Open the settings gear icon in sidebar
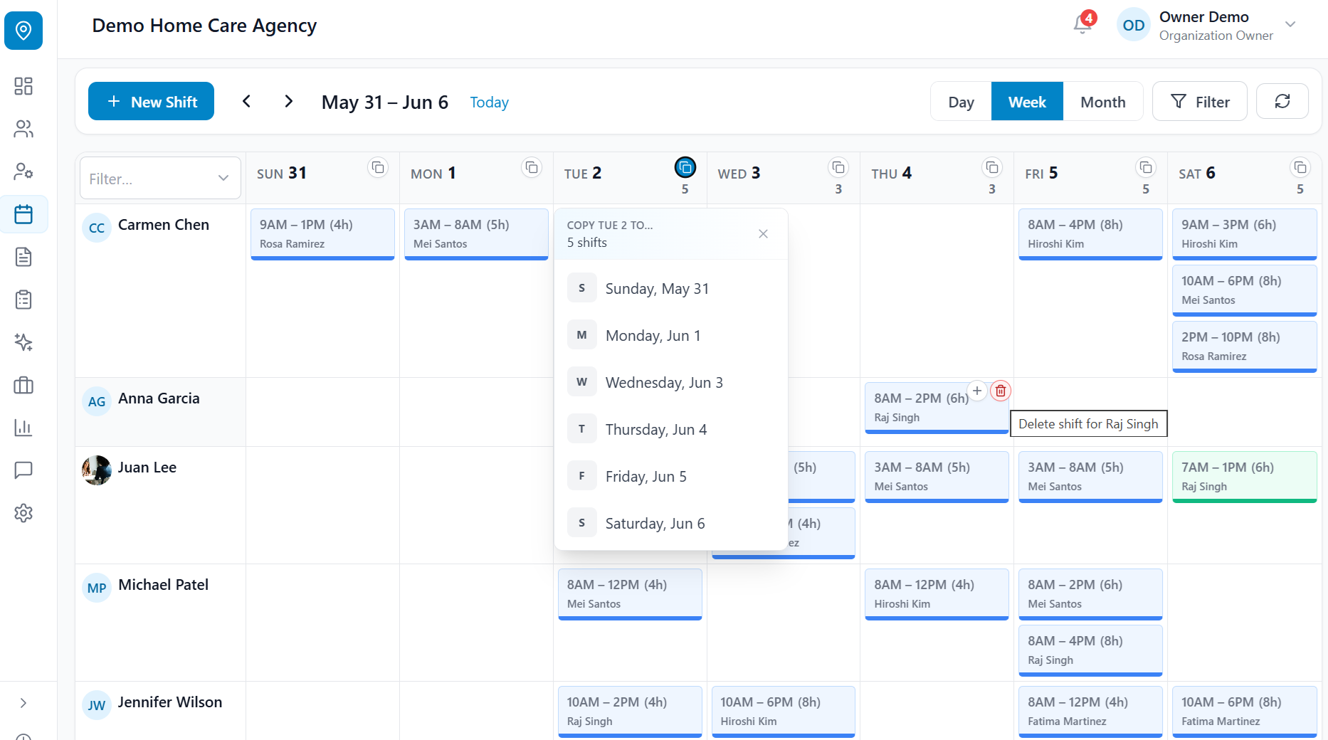This screenshot has height=740, width=1328. pos(23,513)
